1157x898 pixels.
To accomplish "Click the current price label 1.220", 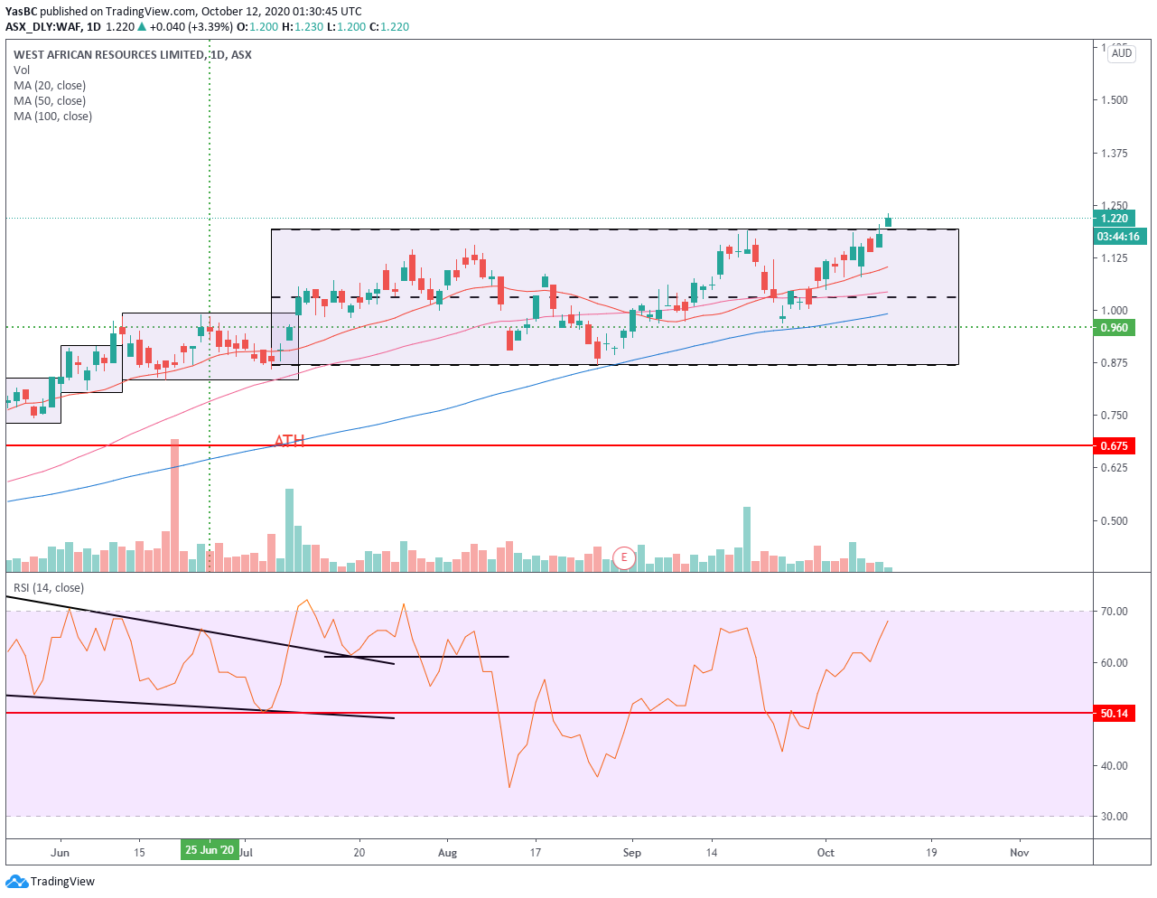I will (x=1115, y=218).
